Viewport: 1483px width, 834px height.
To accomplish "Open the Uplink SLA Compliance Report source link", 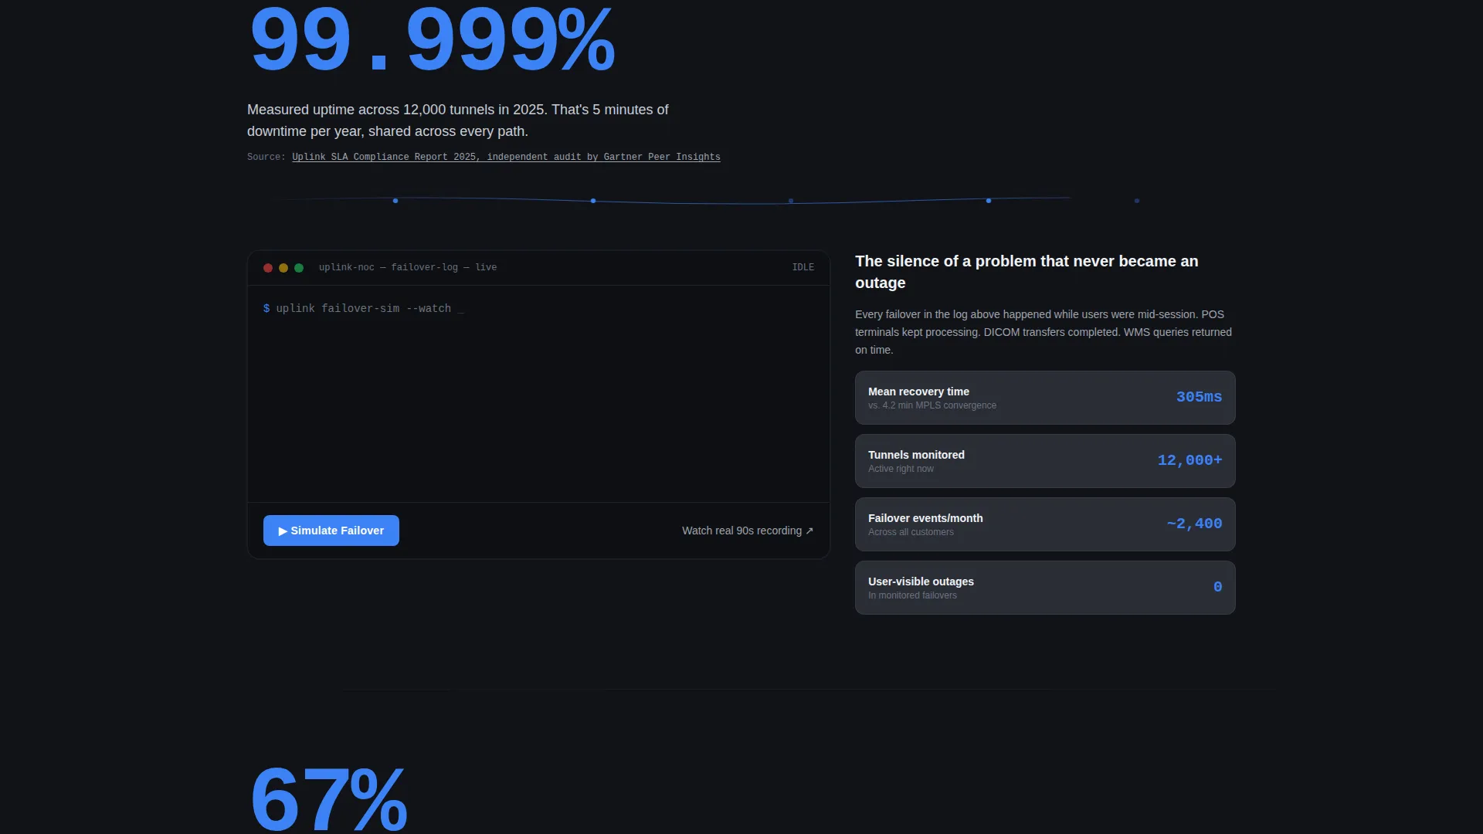I will tap(506, 157).
